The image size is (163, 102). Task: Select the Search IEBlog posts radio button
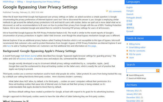pyautogui.click(x=127, y=75)
